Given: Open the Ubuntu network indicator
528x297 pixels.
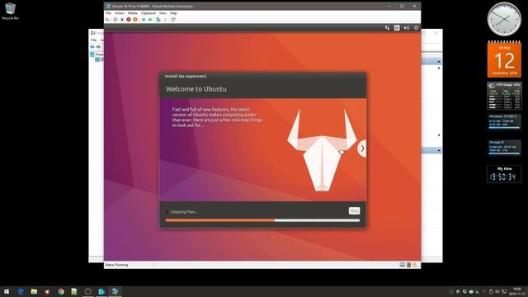Looking at the screenshot, I should coord(387,28).
